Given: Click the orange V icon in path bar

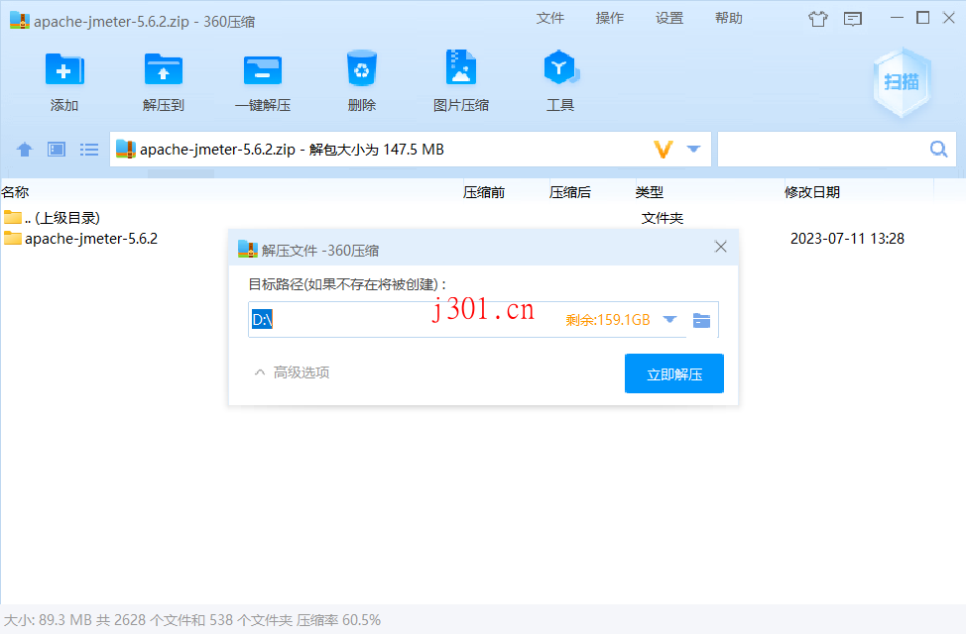Looking at the screenshot, I should point(663,149).
